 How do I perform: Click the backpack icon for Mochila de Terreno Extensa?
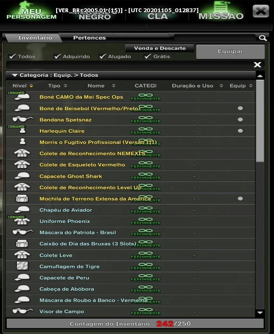[22, 198]
